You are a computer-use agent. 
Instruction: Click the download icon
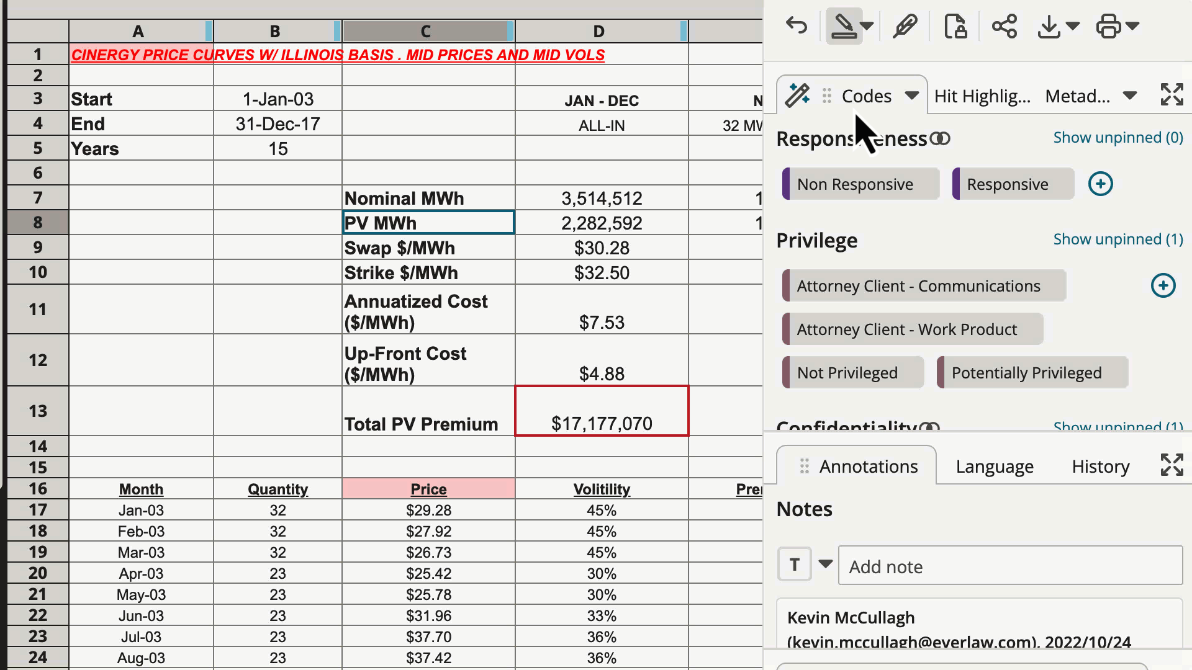pos(1049,26)
